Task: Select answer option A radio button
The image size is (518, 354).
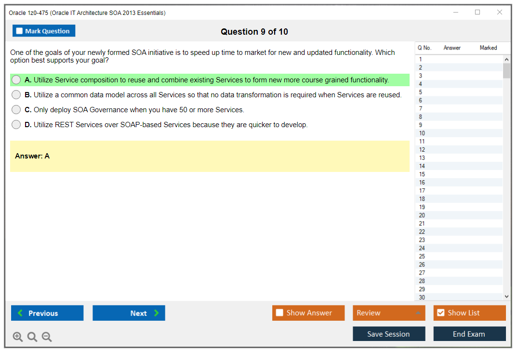Action: (x=16, y=80)
